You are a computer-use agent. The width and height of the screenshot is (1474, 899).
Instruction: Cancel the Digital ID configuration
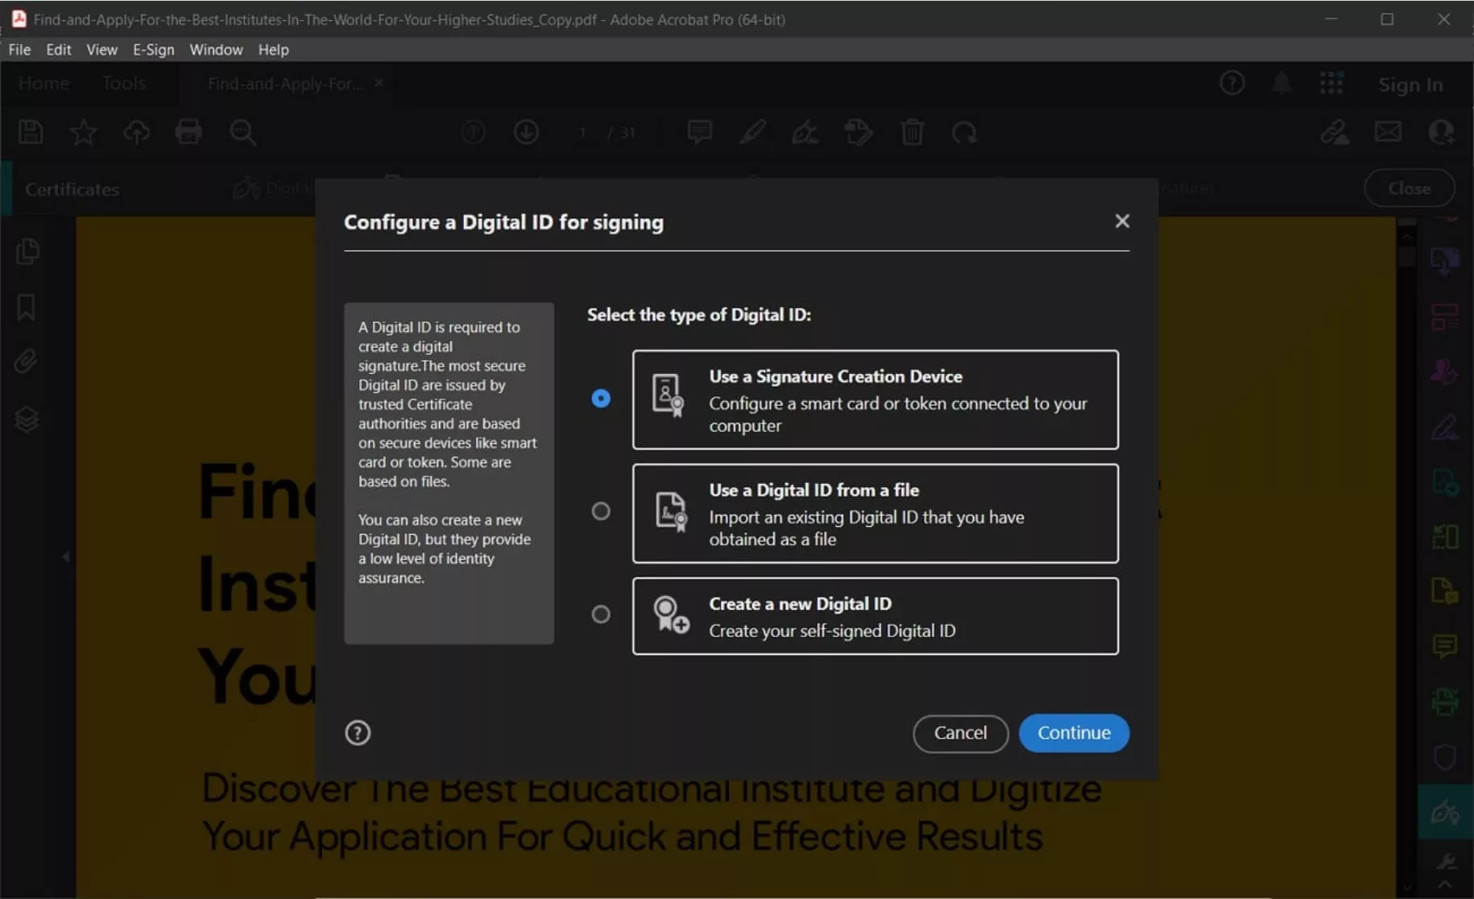(x=960, y=733)
